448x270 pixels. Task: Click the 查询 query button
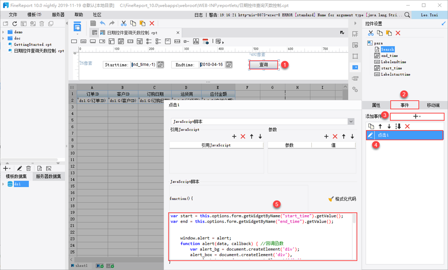pyautogui.click(x=264, y=65)
